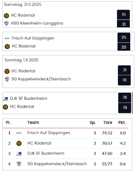Select score 15 of HC Rödertal first match
The width and height of the screenshot is (137, 172).
click(x=123, y=15)
